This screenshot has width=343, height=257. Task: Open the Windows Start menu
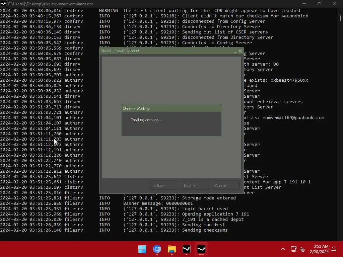[x=142, y=249]
